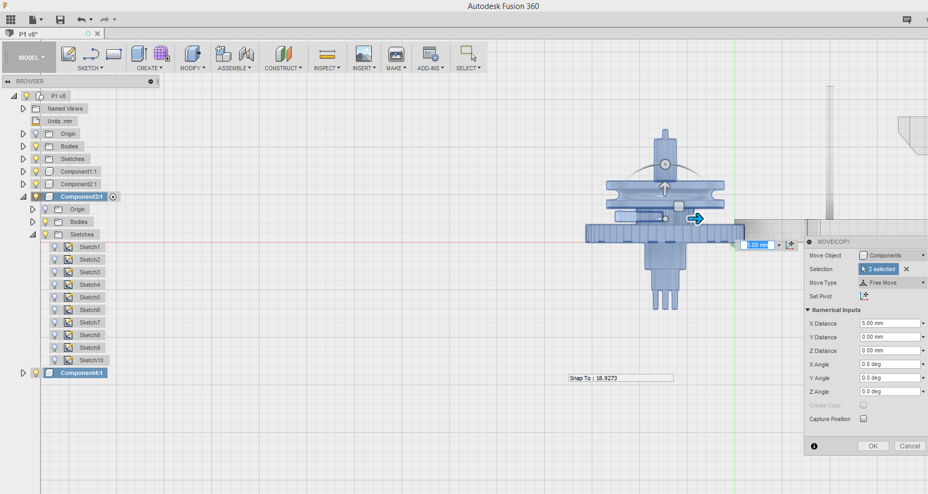Select the Press Pull modify tool
Viewport: 928px width, 494px height.
coord(192,53)
